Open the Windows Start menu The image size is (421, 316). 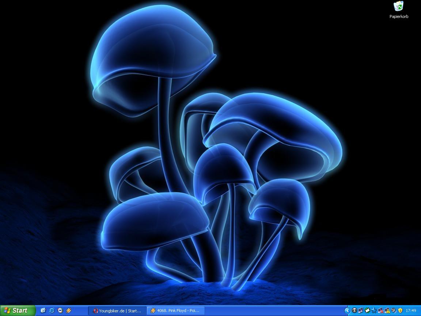(18, 311)
